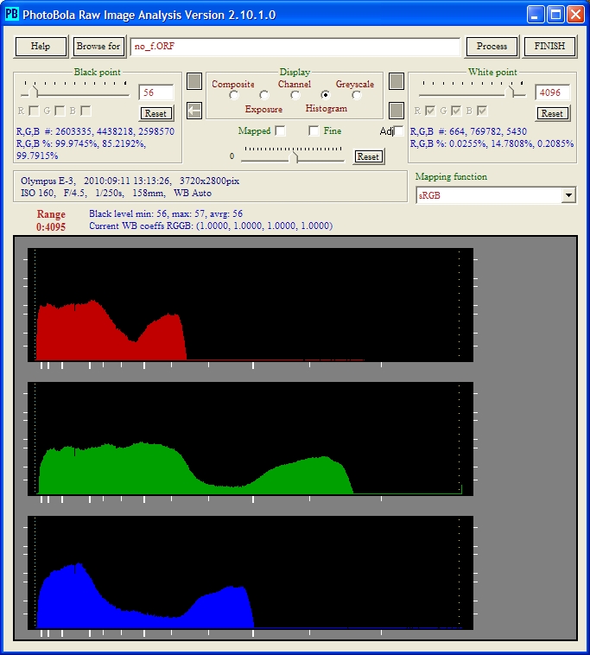Screen dimensions: 590x655
Task: Reset the Black point value
Action: click(x=155, y=113)
